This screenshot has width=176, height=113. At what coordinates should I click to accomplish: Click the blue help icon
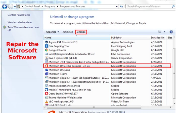(x=171, y=32)
